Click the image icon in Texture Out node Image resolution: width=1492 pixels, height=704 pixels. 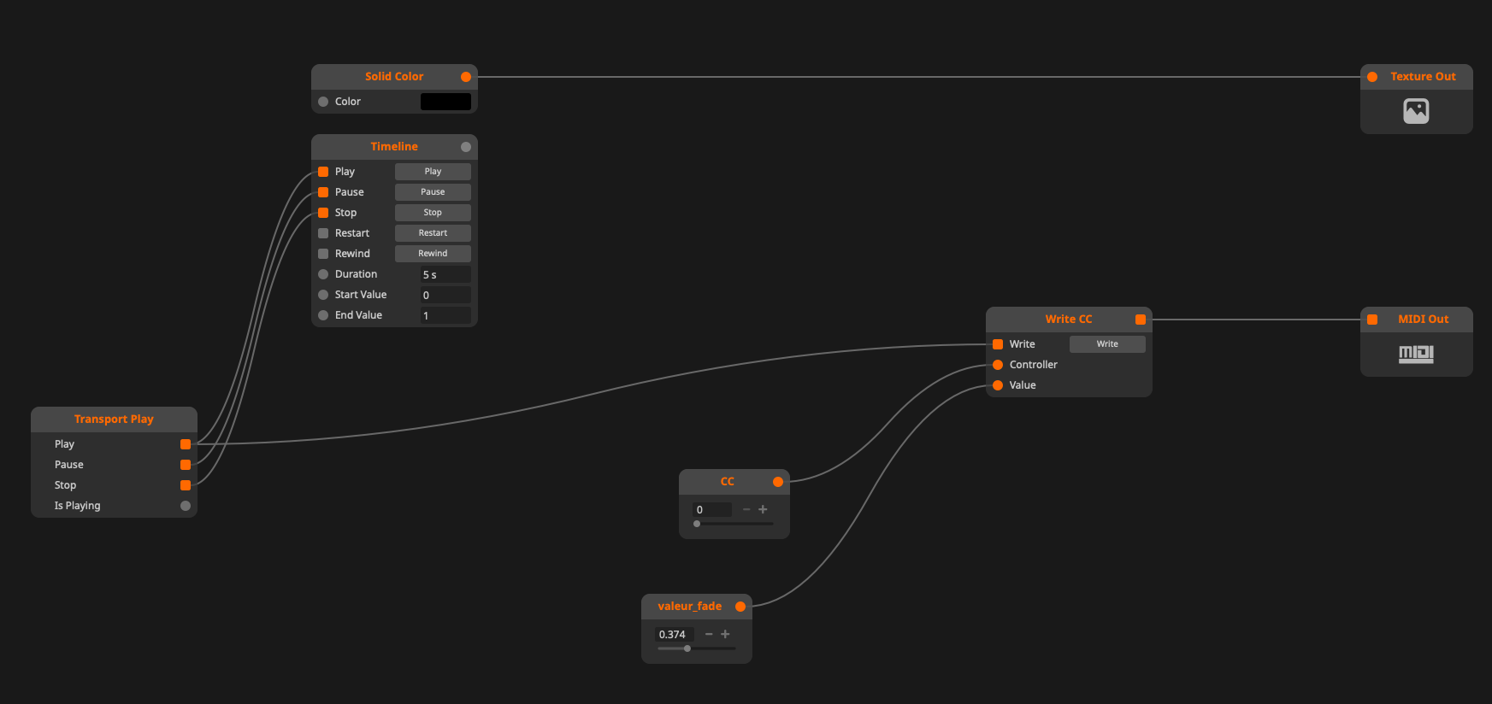(1416, 111)
